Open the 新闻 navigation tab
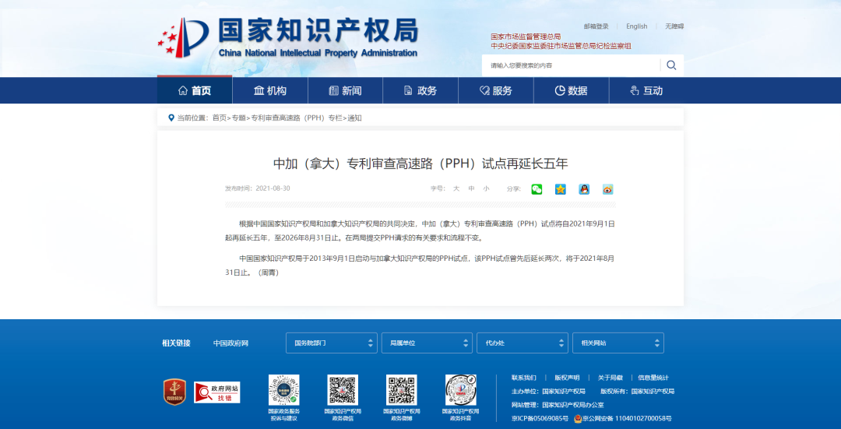The width and height of the screenshot is (841, 429). [x=346, y=90]
